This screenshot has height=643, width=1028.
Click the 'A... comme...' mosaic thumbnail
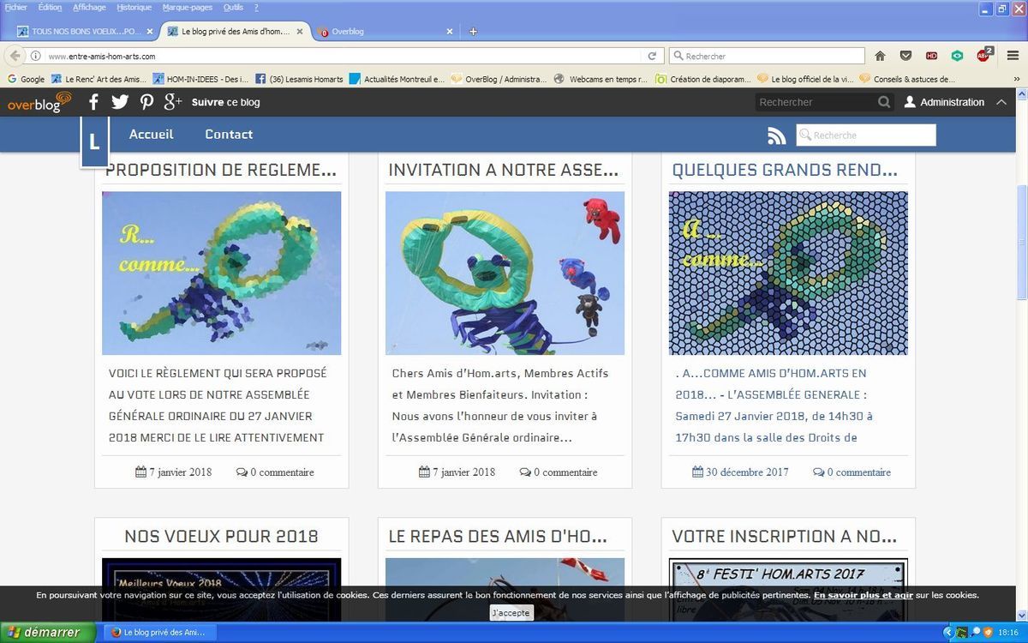(788, 273)
